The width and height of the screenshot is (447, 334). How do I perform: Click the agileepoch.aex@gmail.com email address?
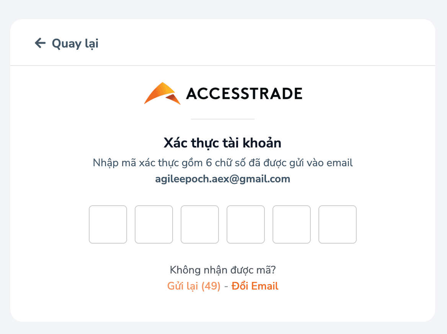tap(223, 179)
